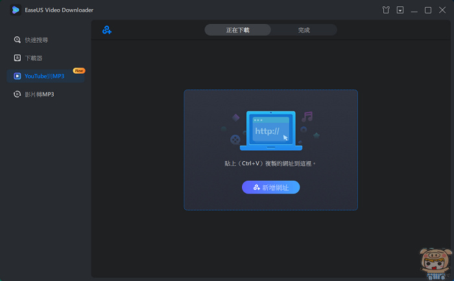
Task: Click the YouTube到MP3 play icon
Action: point(18,76)
